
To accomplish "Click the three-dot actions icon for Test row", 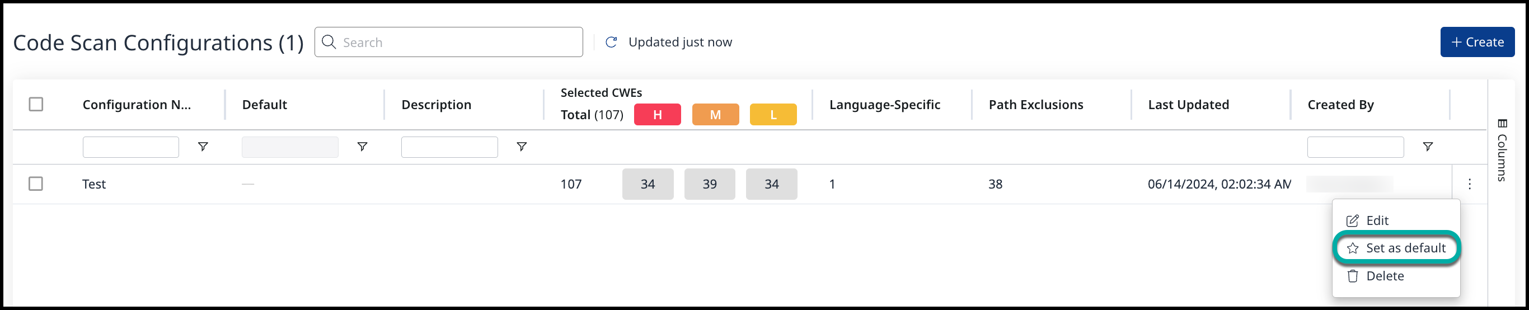I will click(1470, 184).
